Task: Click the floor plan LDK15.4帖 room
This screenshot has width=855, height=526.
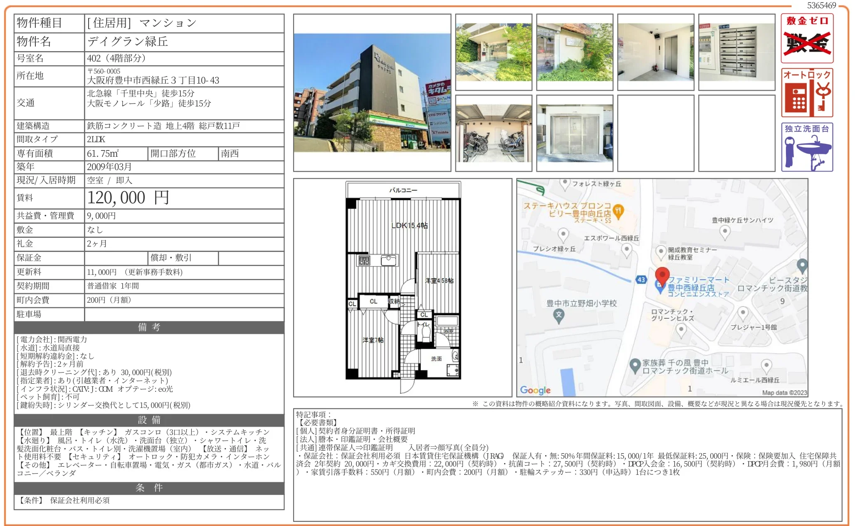Action: [x=409, y=225]
